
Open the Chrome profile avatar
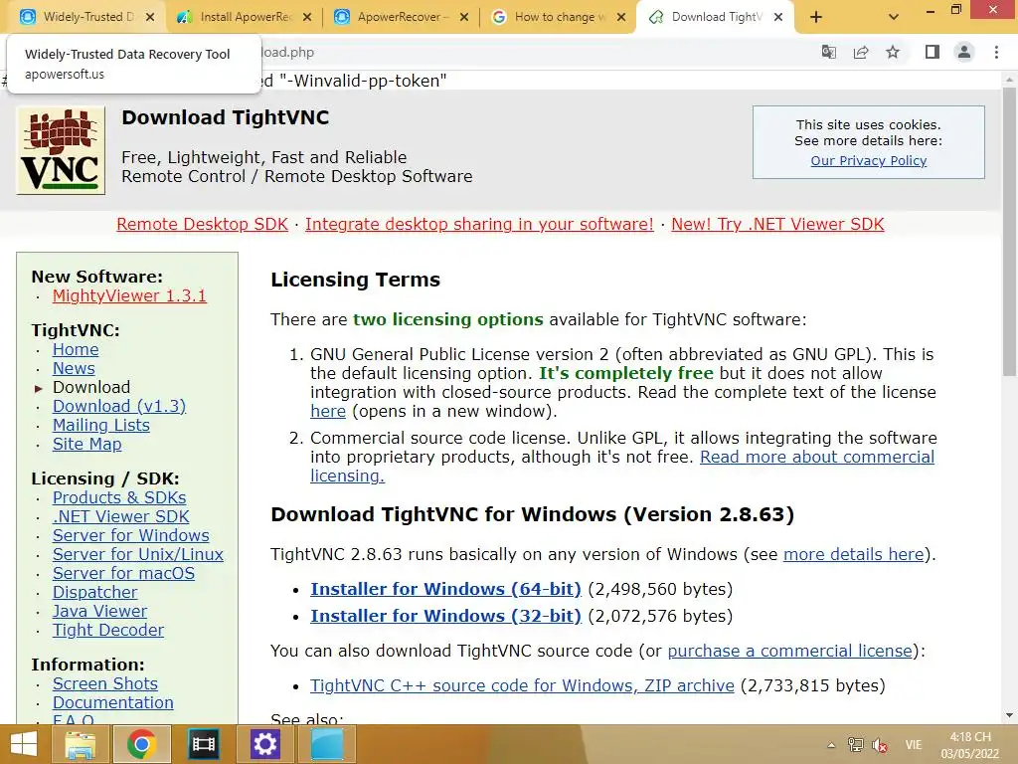(x=964, y=52)
